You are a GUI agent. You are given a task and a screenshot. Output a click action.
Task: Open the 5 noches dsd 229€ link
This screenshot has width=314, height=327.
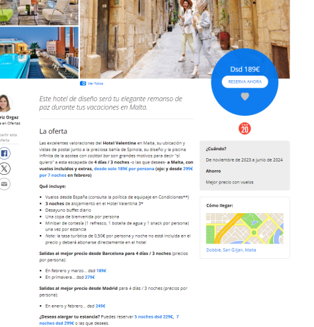154,317
